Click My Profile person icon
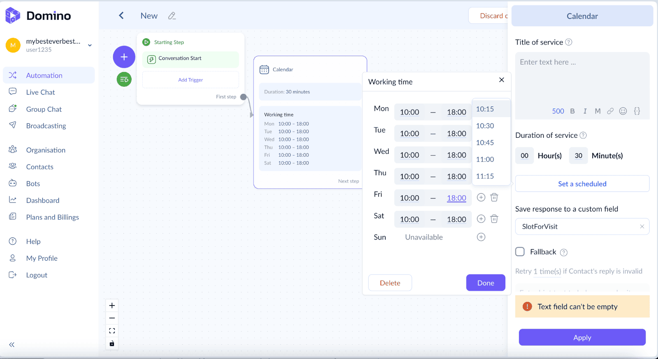This screenshot has width=658, height=359. [13, 258]
